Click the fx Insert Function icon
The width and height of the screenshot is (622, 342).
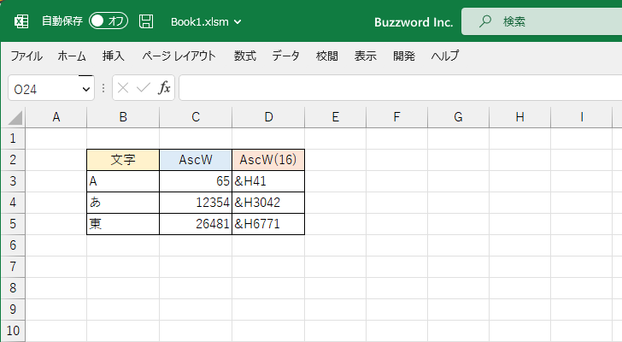coord(164,88)
